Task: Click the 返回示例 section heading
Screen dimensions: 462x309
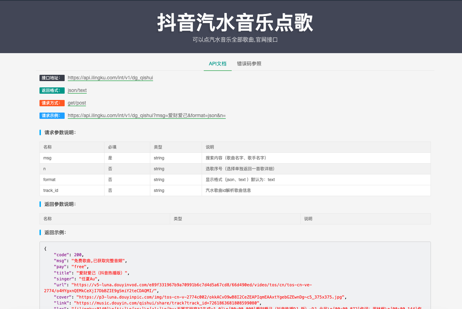Action: point(55,232)
